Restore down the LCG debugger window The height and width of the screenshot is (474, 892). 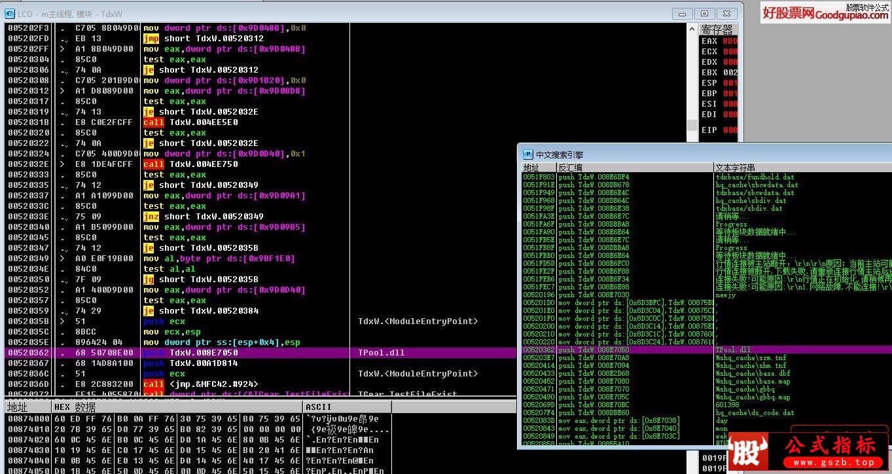pos(705,13)
